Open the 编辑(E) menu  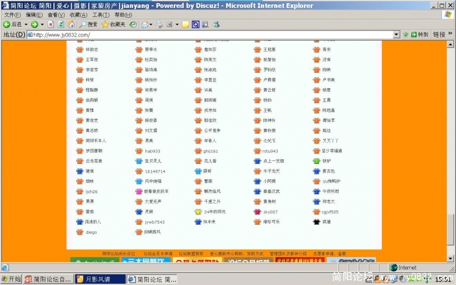tap(34, 15)
